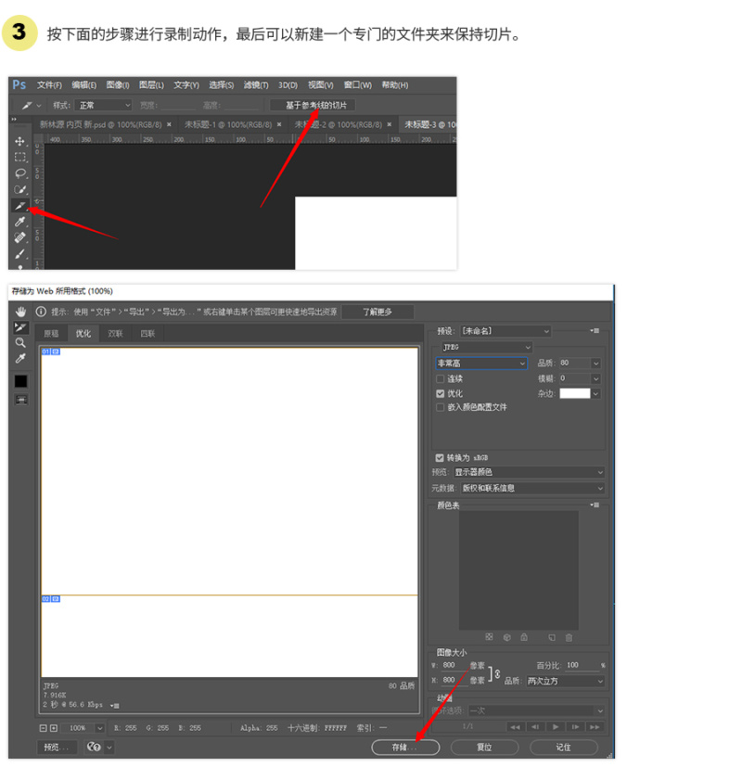The image size is (742, 767).
Task: Click the white 杂边 matte color swatch
Action: (574, 393)
